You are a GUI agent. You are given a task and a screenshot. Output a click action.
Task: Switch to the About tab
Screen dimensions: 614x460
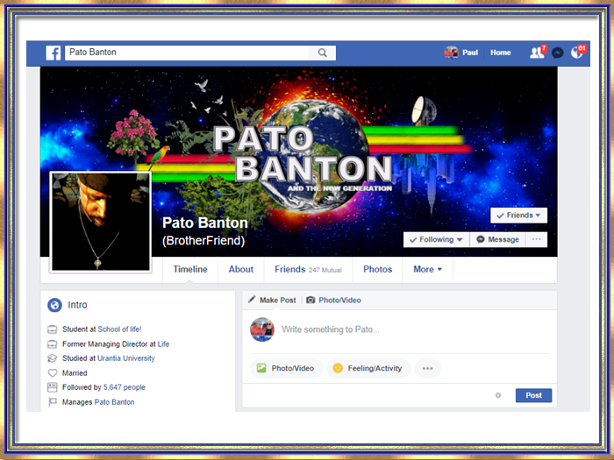click(241, 270)
